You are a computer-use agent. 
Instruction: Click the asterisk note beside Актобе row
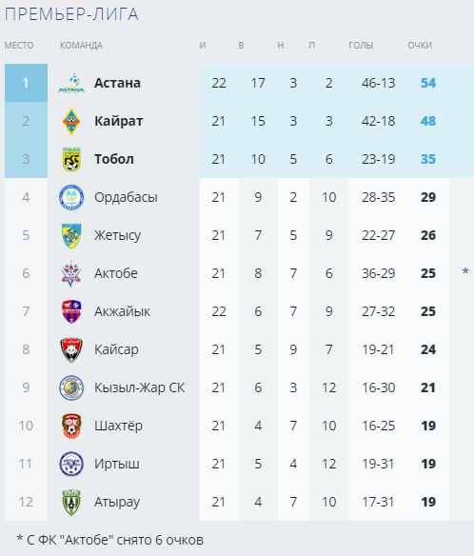point(465,271)
